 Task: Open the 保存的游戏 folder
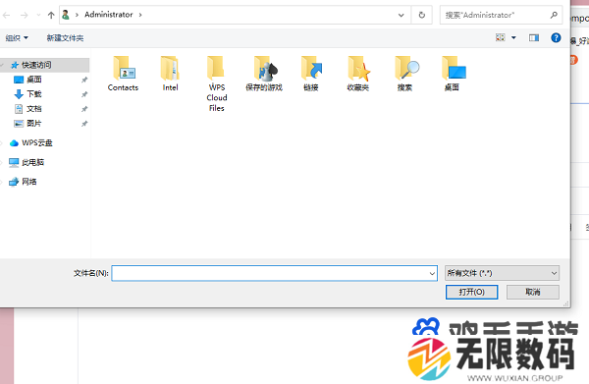(264, 74)
